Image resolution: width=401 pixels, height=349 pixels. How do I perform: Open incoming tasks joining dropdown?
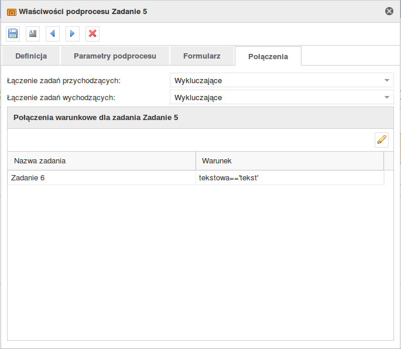point(282,80)
